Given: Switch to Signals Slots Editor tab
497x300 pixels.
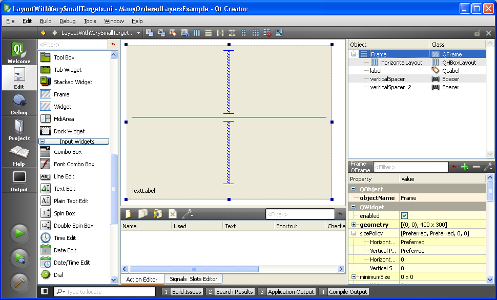Looking at the screenshot, I should (x=193, y=279).
